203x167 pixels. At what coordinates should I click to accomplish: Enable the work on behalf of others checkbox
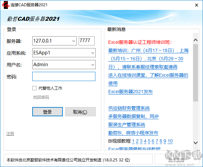(34, 88)
